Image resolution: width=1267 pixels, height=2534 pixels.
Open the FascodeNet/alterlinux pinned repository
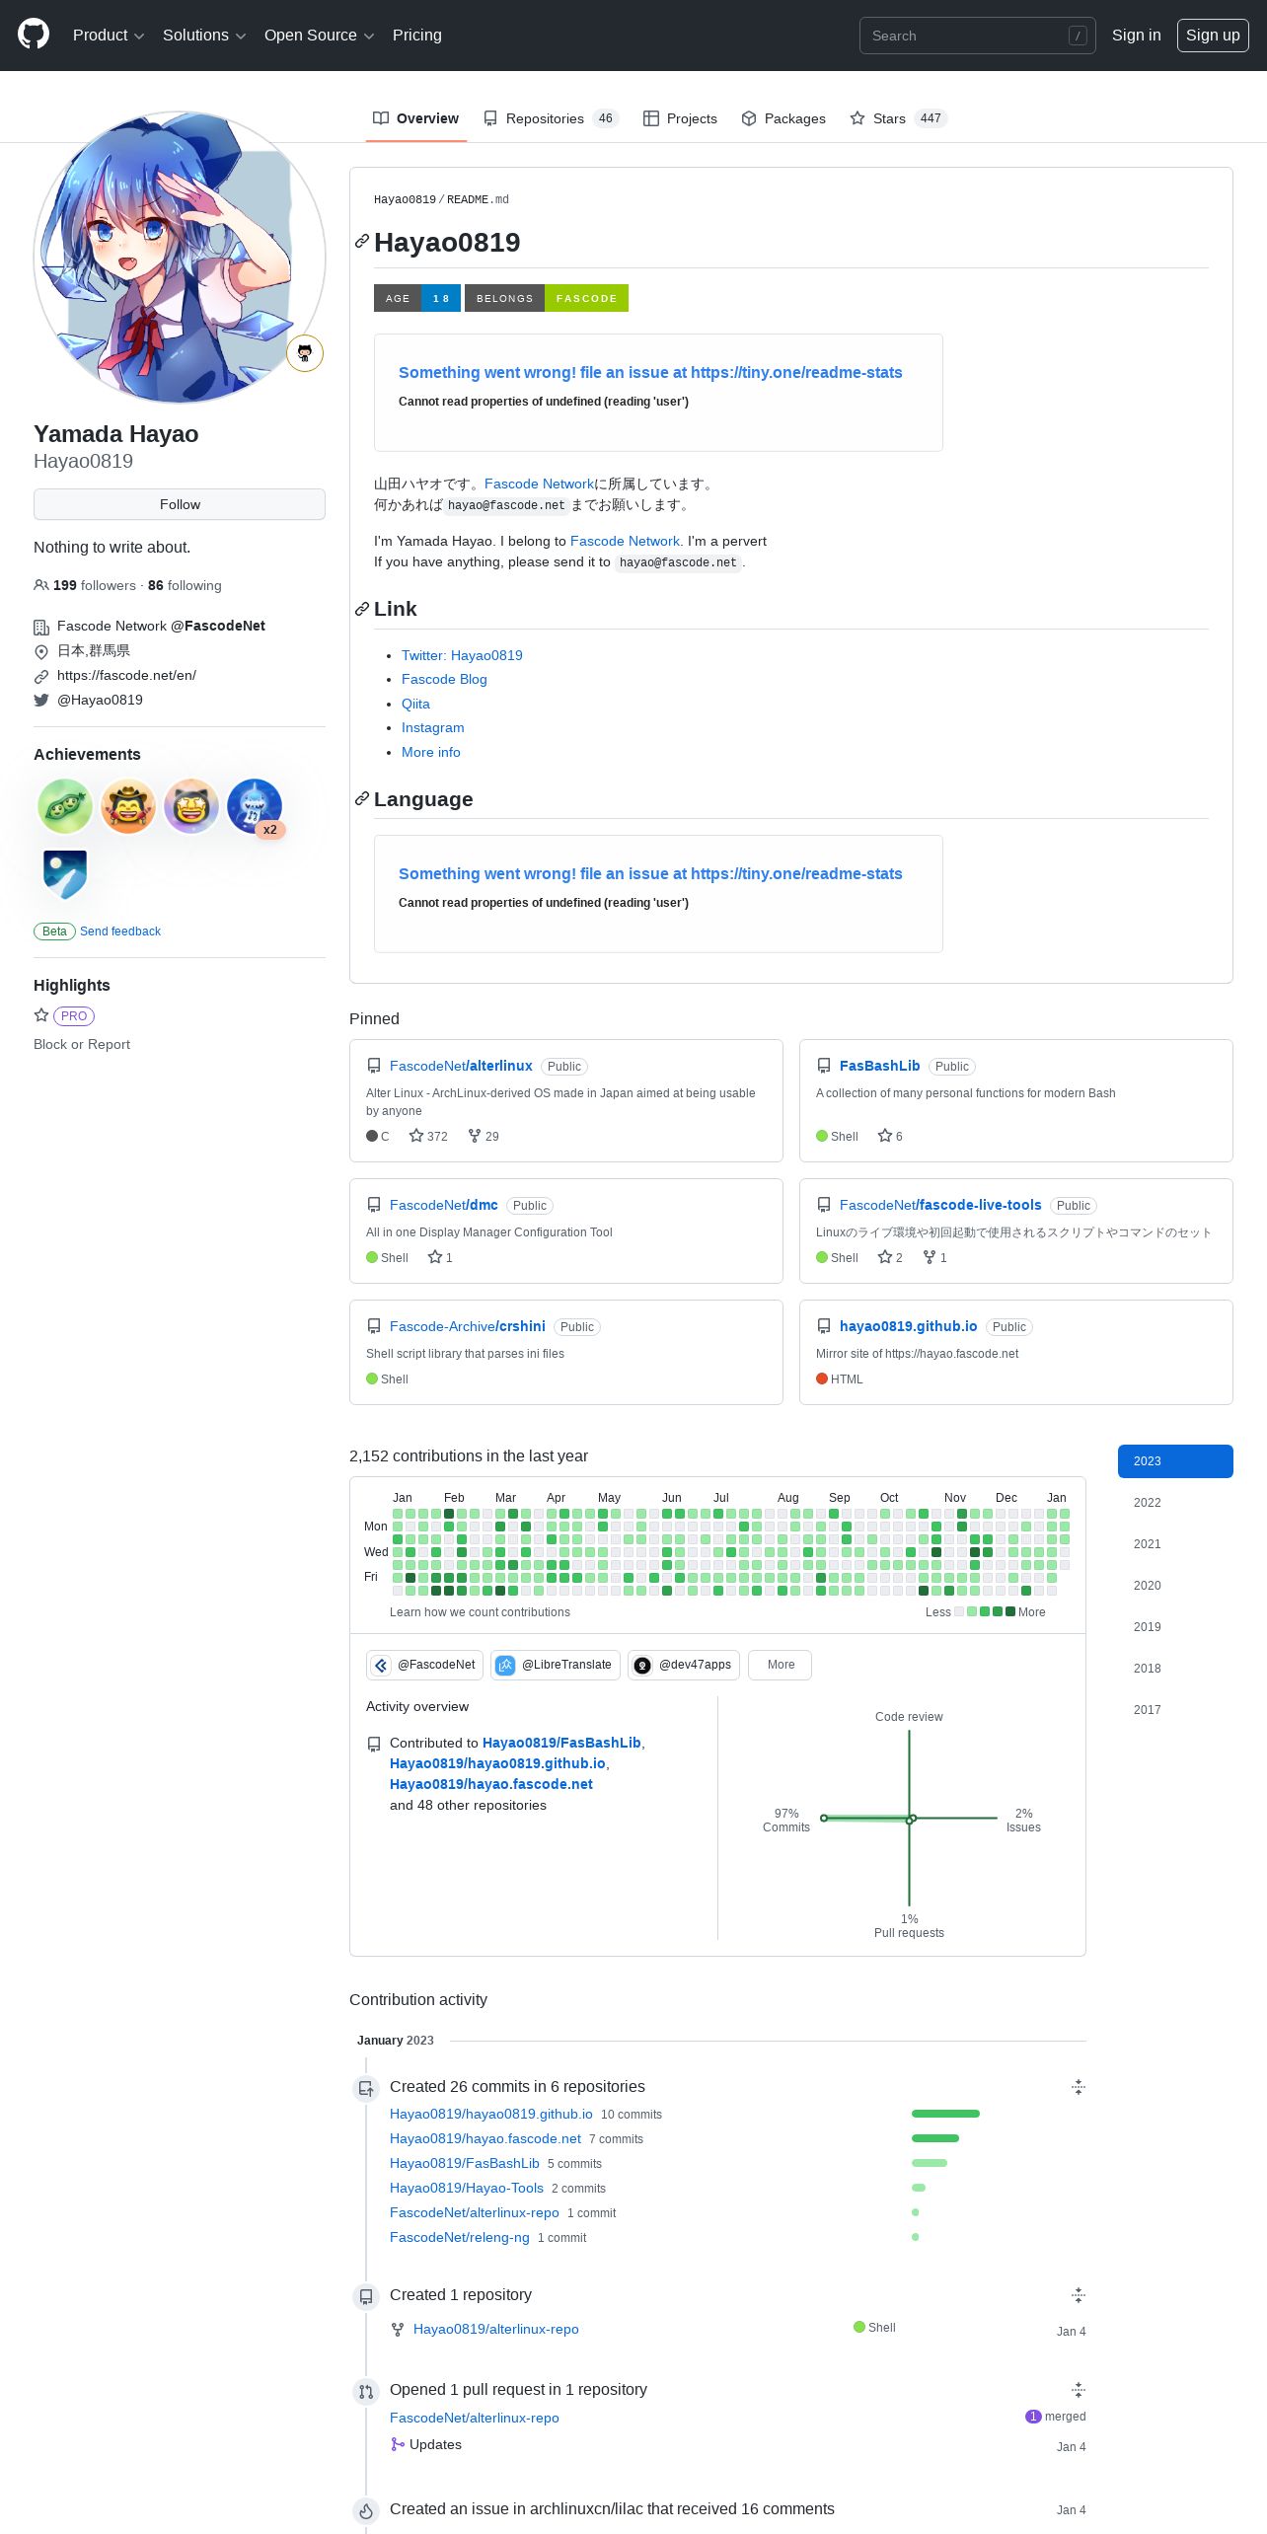(461, 1066)
